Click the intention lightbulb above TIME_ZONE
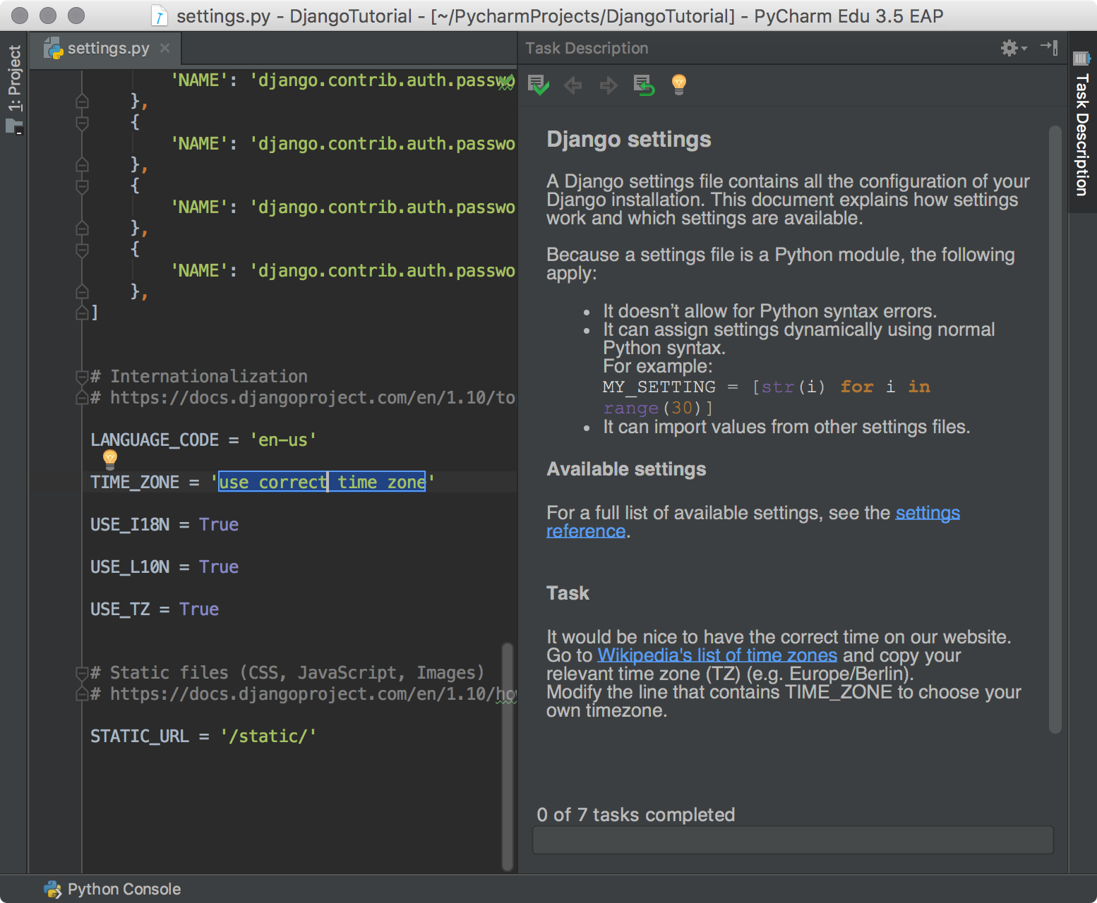1097x903 pixels. [x=109, y=459]
